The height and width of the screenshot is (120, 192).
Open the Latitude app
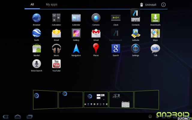tap(136, 33)
